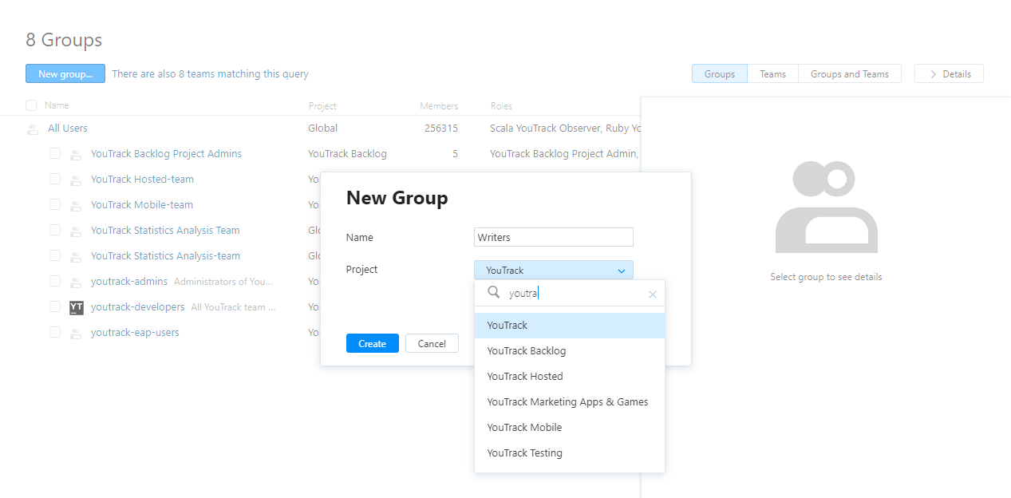Switch to the Teams tab
This screenshot has height=498, width=1011.
[772, 74]
